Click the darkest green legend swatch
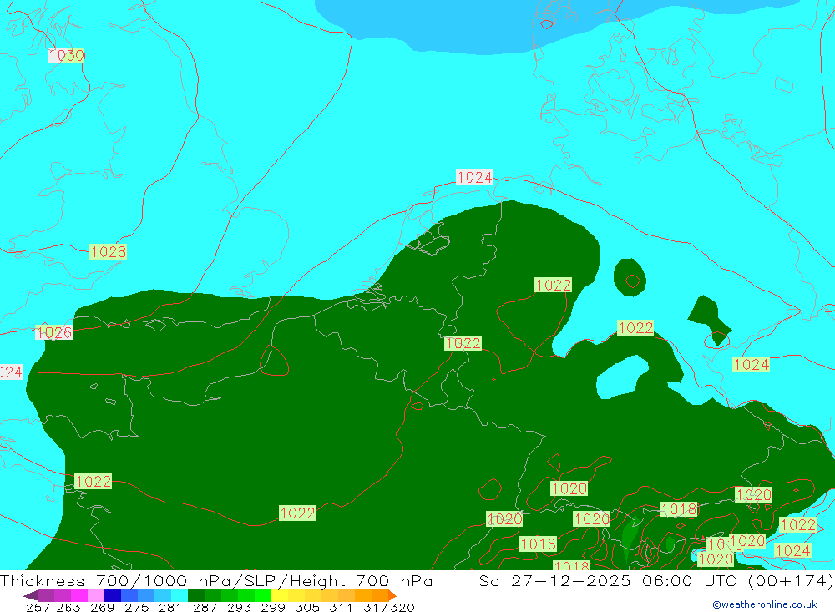 click(196, 595)
